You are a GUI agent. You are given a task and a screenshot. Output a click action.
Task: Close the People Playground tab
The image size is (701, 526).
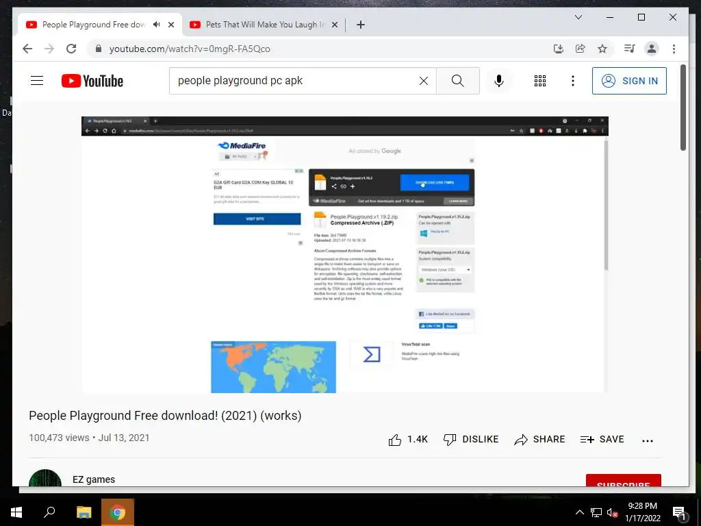pos(170,25)
